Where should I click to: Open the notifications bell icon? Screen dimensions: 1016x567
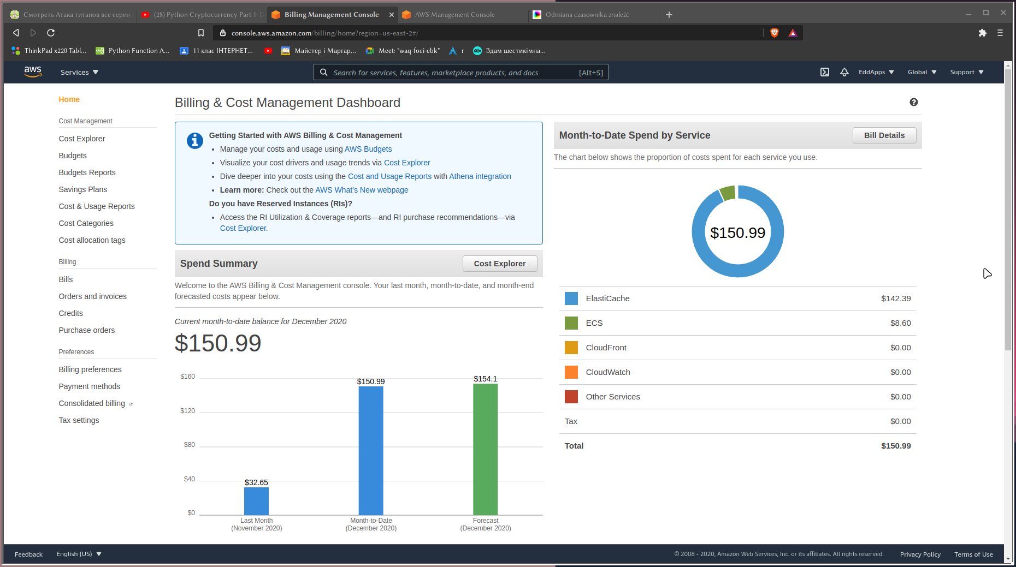point(844,72)
